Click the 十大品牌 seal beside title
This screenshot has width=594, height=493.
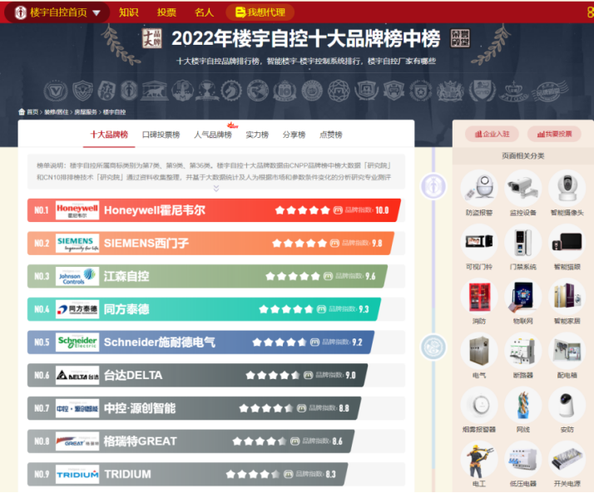[x=152, y=38]
